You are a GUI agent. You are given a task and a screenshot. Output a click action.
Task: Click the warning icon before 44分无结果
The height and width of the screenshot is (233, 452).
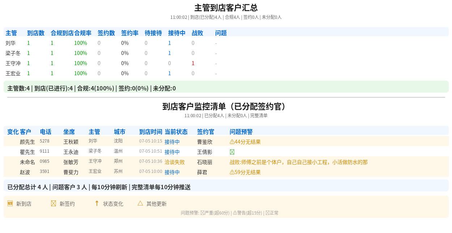232,142
